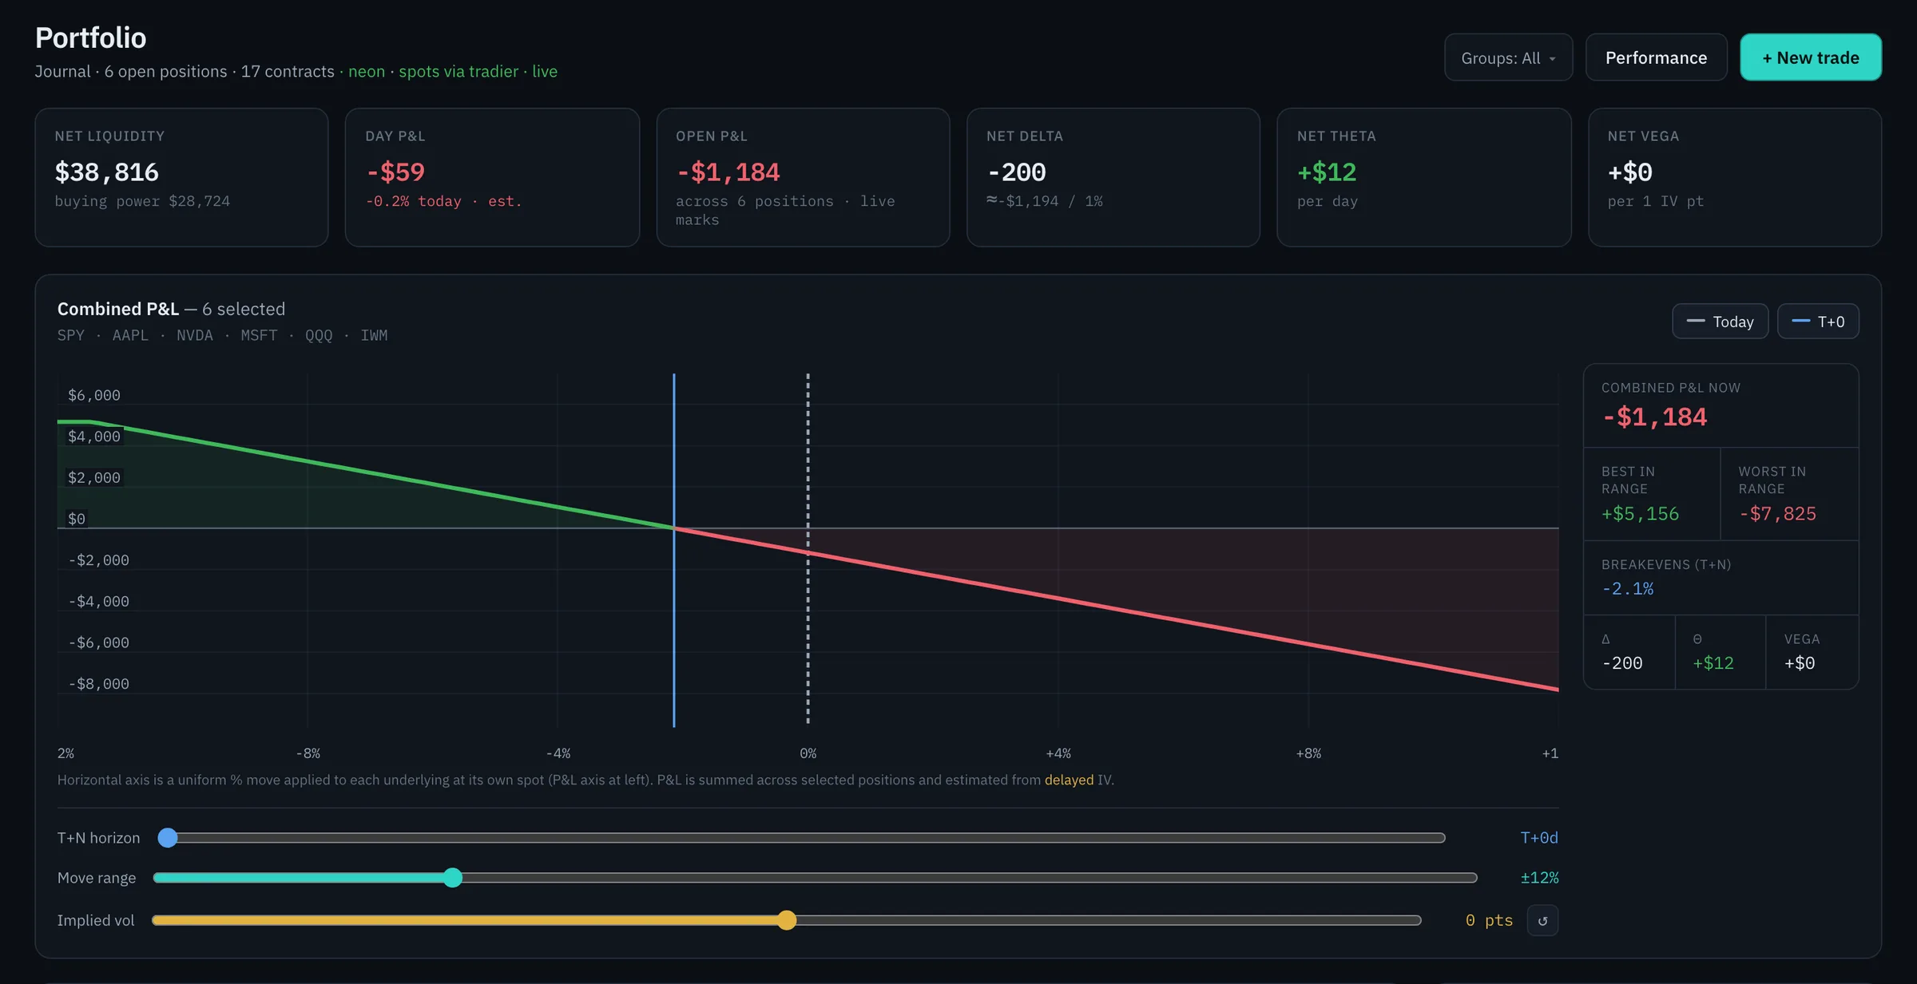Click the Move range slider handle
Image resolution: width=1917 pixels, height=984 pixels.
click(452, 877)
